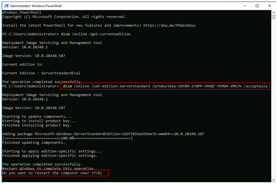The width and height of the screenshot is (277, 183).
Task: Click 'Finished applying edition-specific settings.' line
Action: 50,156
